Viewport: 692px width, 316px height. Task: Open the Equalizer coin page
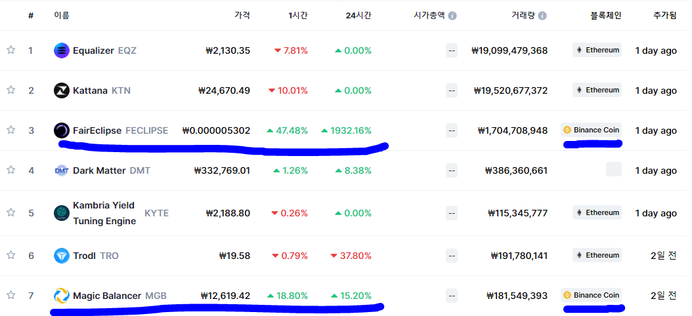pyautogui.click(x=93, y=50)
